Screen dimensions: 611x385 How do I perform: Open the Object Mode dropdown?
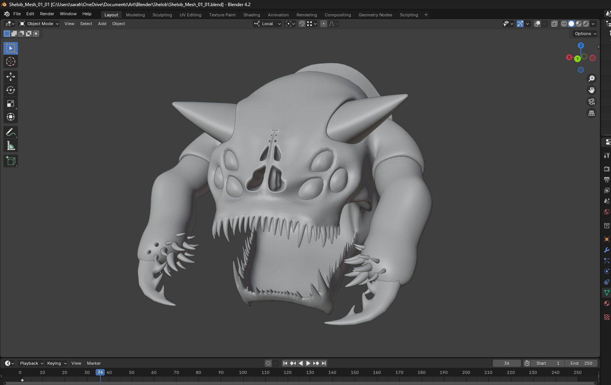click(x=40, y=24)
